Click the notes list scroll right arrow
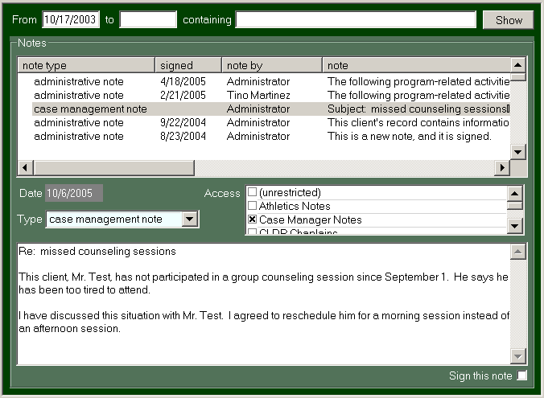This screenshot has width=544, height=398. pos(502,168)
